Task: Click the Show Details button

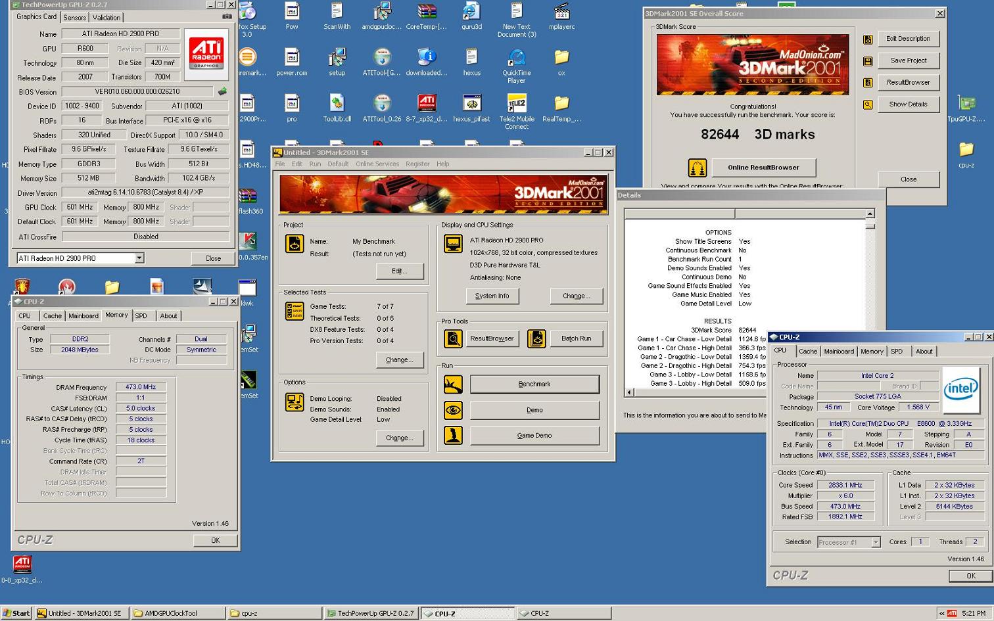Action: click(x=908, y=104)
